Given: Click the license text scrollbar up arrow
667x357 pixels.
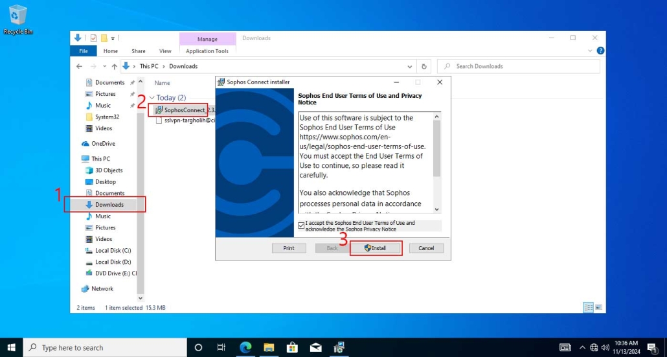Looking at the screenshot, I should tap(437, 116).
